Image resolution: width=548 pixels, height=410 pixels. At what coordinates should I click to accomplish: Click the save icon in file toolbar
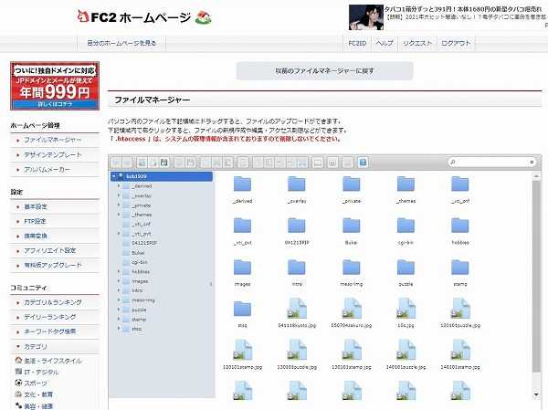coord(163,163)
